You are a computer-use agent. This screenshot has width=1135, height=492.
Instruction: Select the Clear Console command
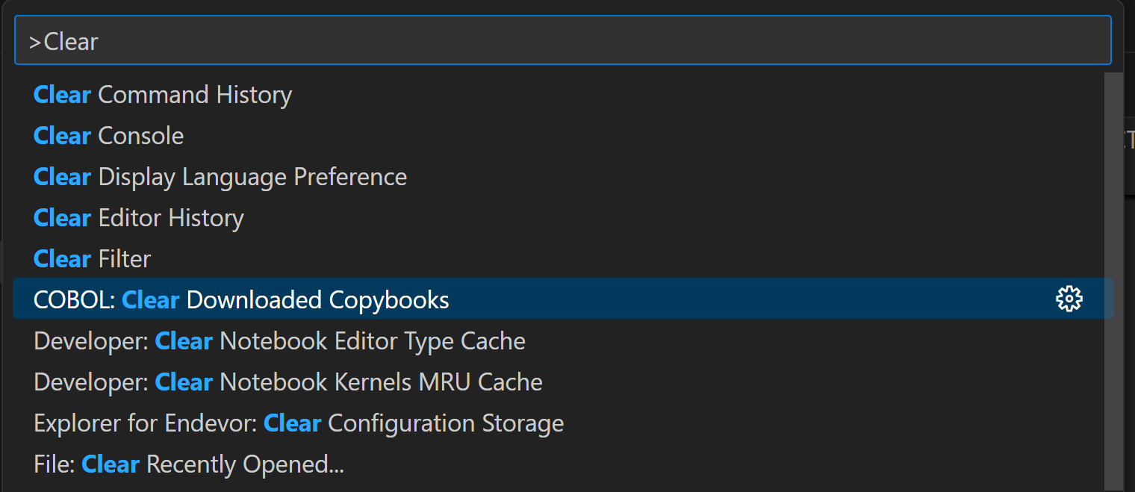109,136
